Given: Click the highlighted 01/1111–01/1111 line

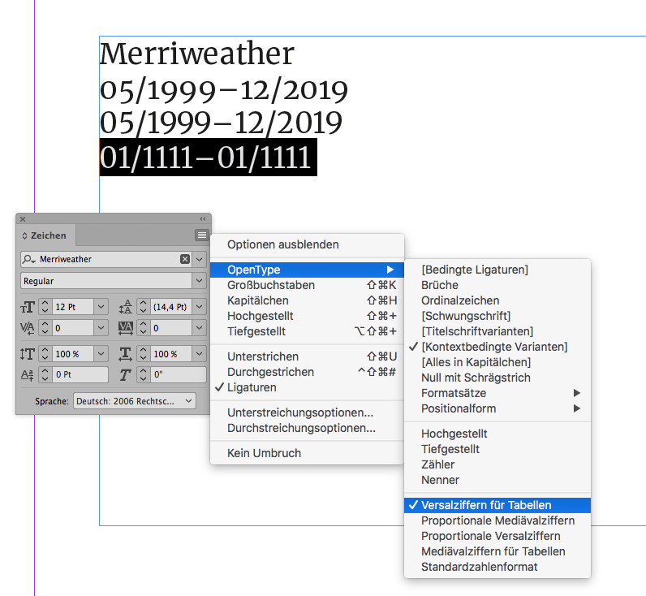Looking at the screenshot, I should (x=208, y=158).
